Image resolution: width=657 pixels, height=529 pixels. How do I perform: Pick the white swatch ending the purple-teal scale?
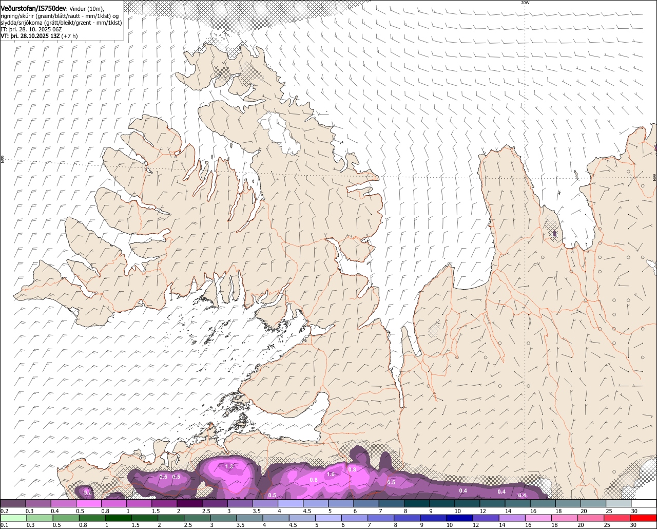(x=644, y=504)
